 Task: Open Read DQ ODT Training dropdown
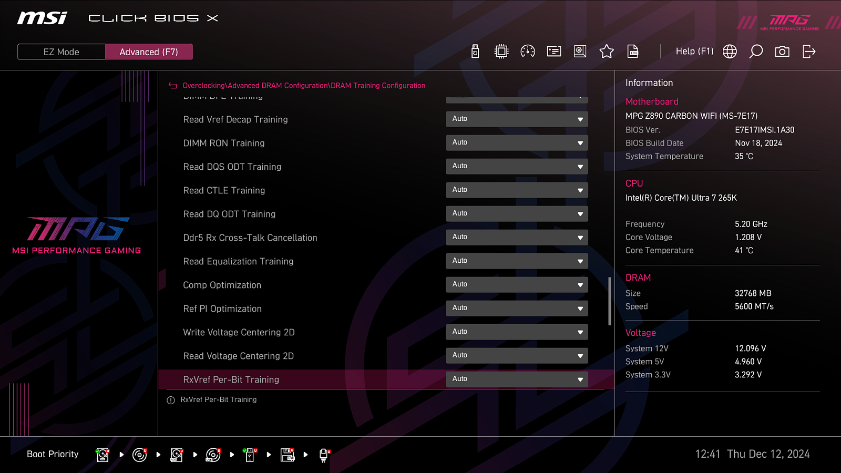517,214
